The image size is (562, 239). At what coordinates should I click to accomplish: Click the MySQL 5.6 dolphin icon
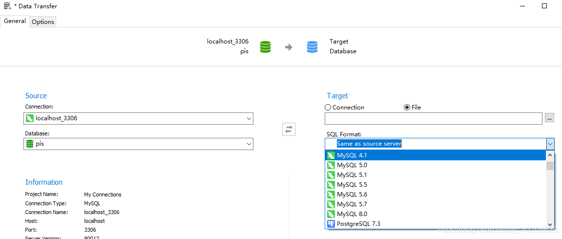[x=331, y=195]
